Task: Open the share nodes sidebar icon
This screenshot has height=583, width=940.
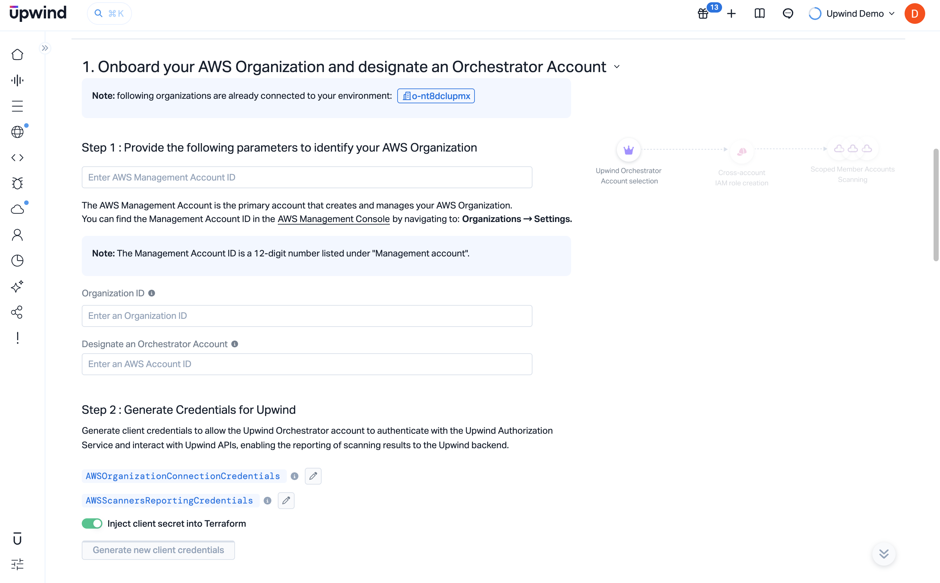Action: coord(17,312)
